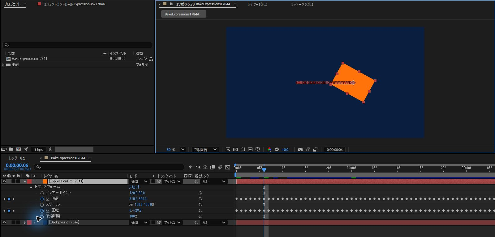The image size is (495, 237).
Task: Open the viewer magnification dropdown
Action: 183,150
